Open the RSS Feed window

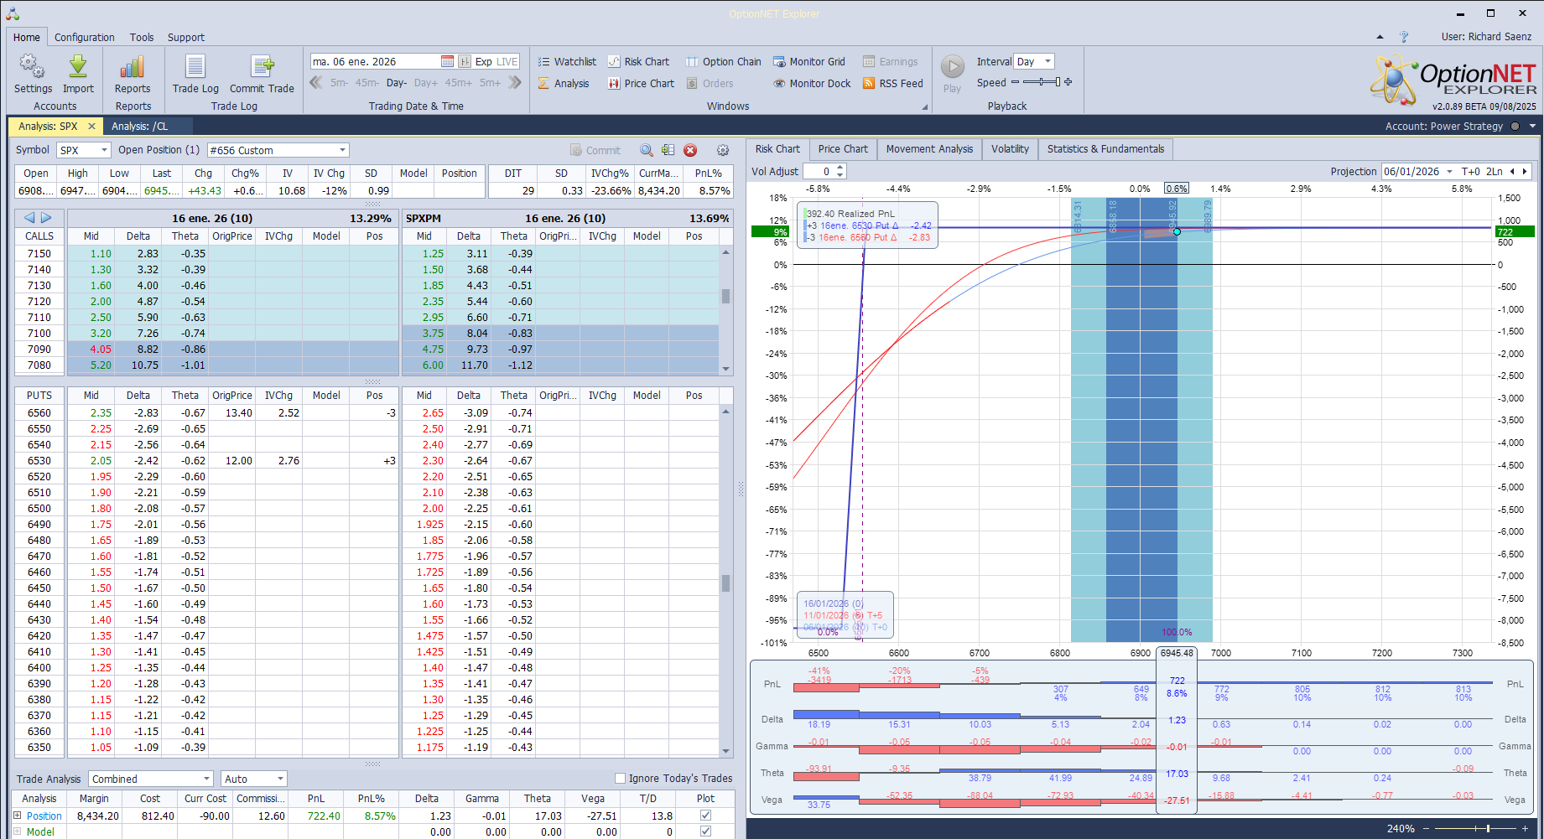(892, 84)
